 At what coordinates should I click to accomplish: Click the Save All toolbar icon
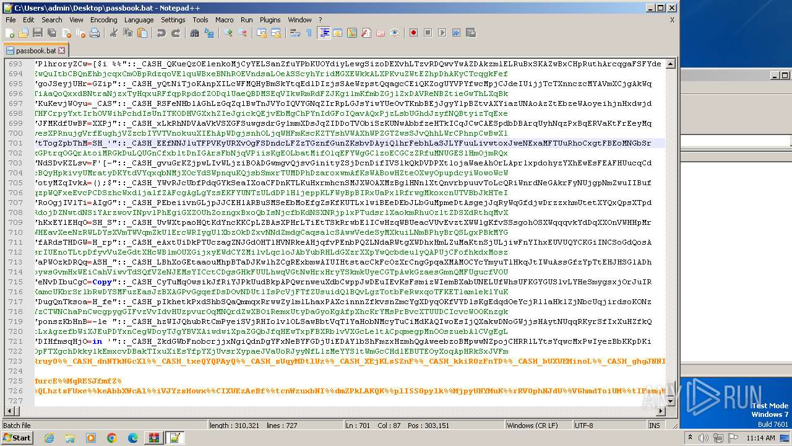(x=52, y=33)
